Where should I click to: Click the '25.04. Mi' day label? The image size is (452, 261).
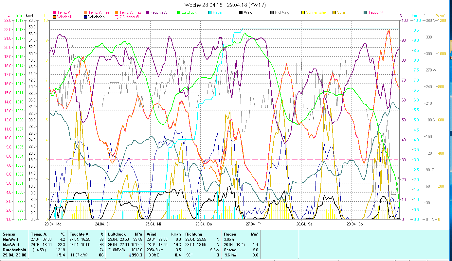click(153, 224)
